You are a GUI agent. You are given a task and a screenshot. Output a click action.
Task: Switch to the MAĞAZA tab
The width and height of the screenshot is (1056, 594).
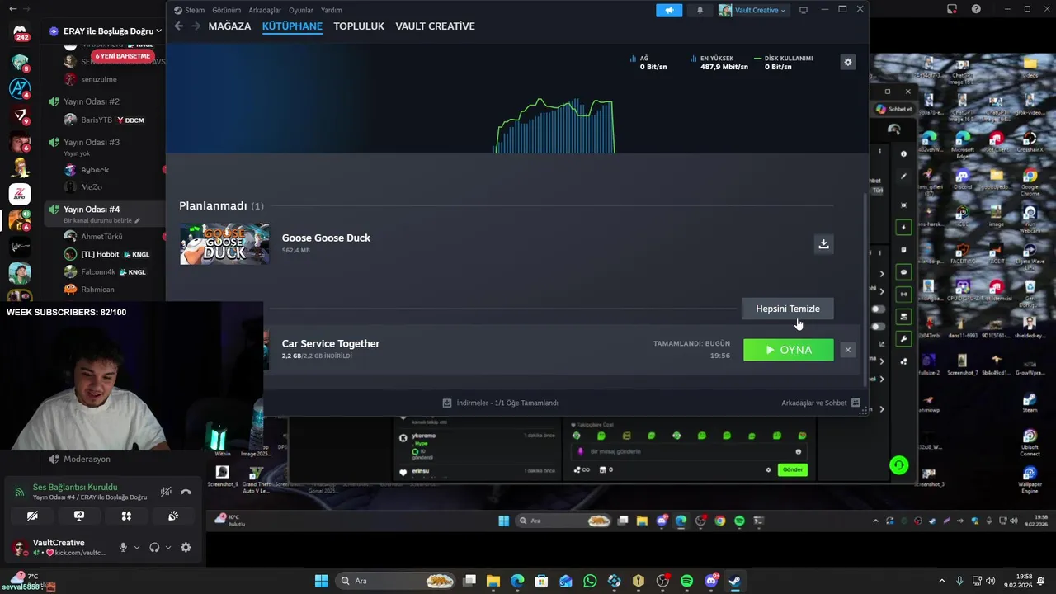coord(229,26)
